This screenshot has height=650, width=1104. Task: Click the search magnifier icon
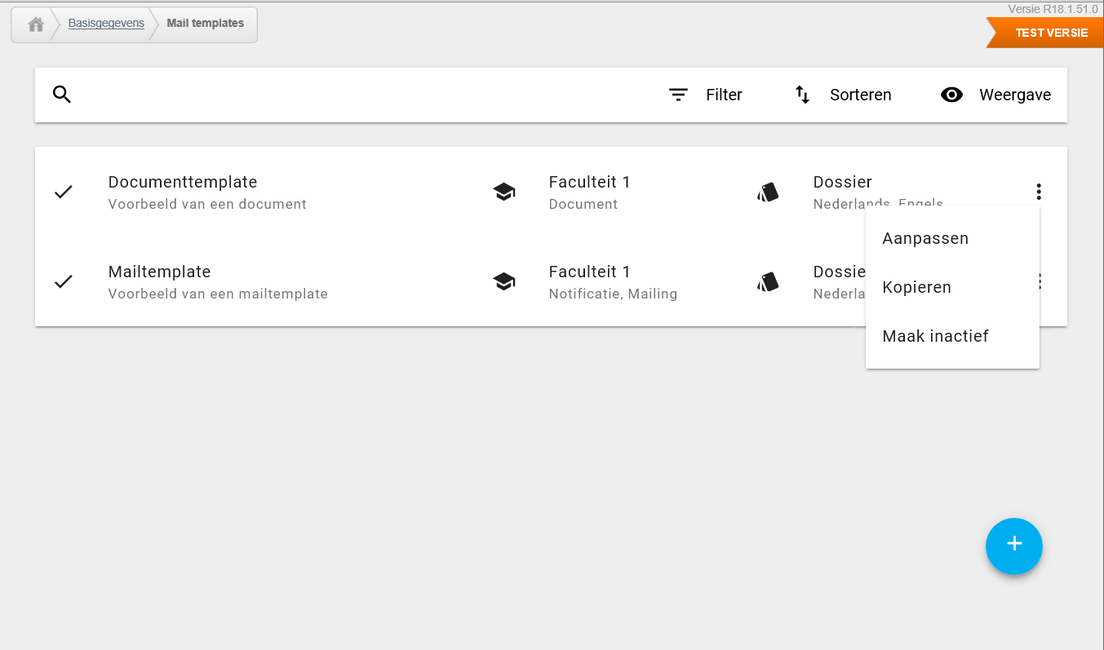[62, 95]
